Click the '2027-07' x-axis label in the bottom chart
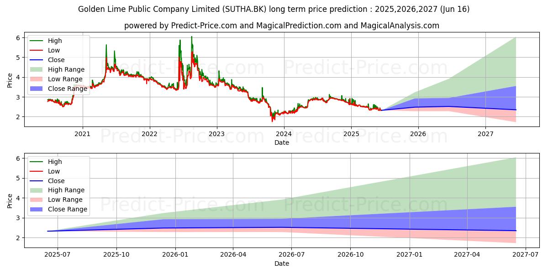This screenshot has width=548, height=274. [x=526, y=255]
